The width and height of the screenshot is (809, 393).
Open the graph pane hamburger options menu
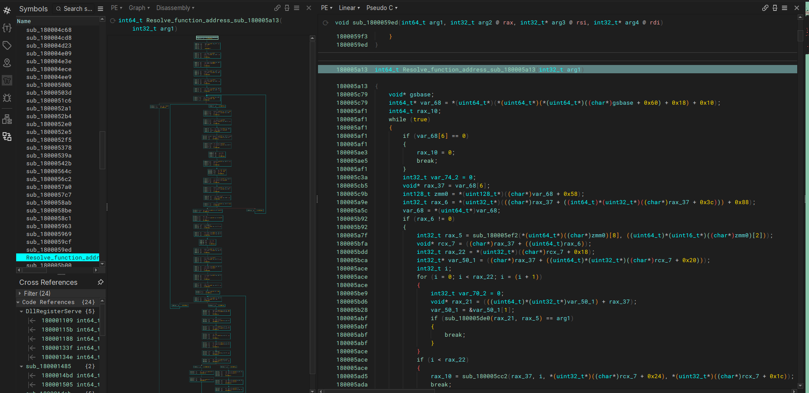297,8
